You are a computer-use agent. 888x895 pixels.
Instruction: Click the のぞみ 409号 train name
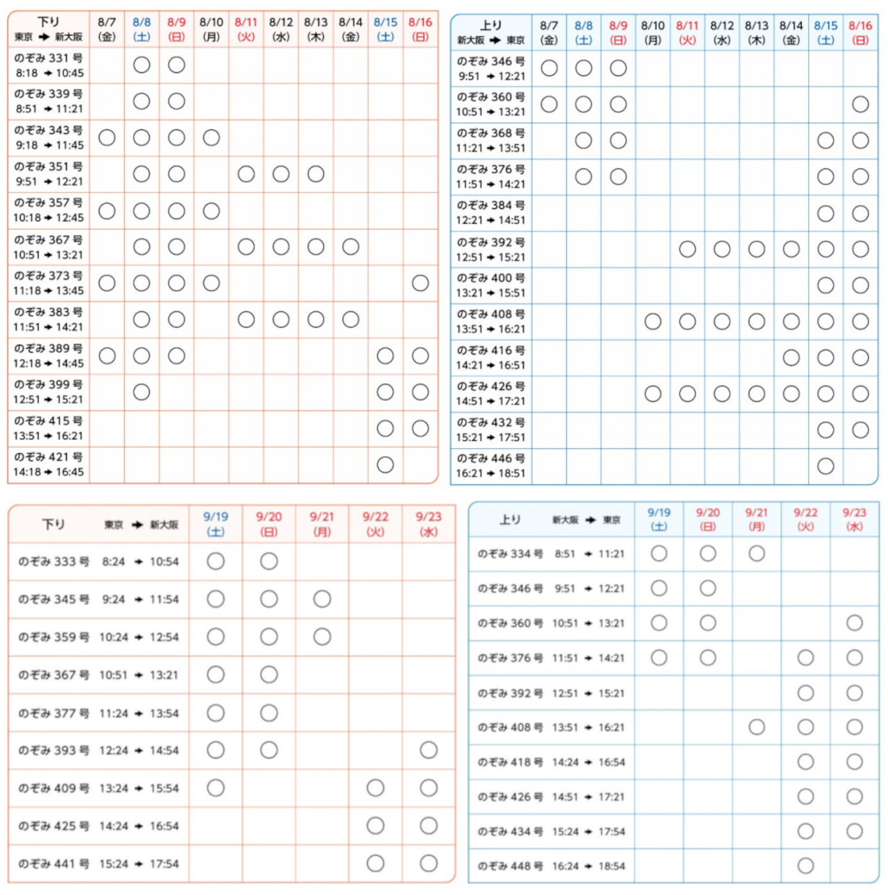click(53, 788)
